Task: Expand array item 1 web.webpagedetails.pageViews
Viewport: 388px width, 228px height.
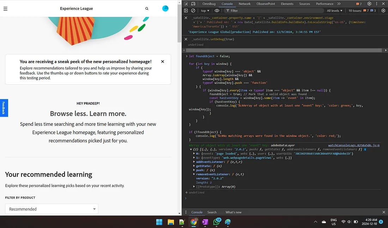Action: pos(194,158)
